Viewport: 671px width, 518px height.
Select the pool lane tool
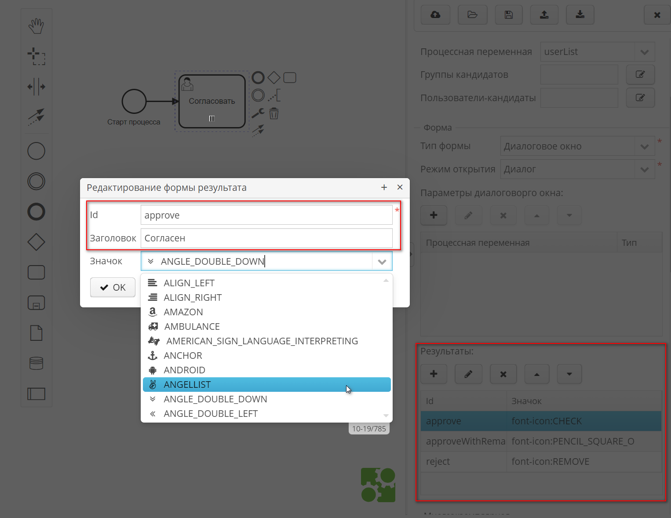pos(36,394)
